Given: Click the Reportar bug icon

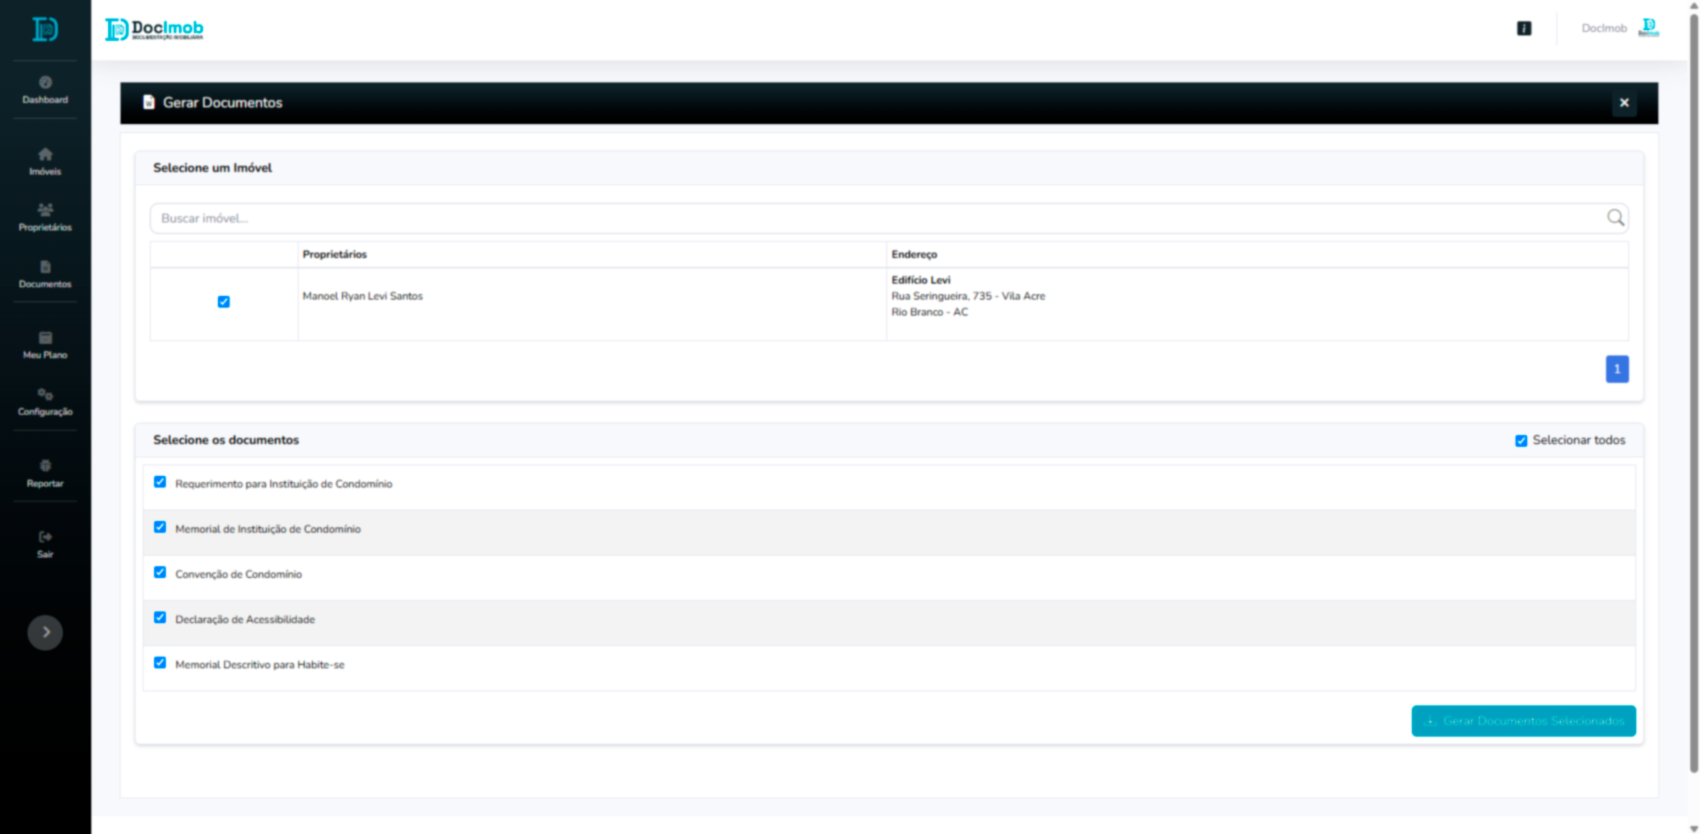Looking at the screenshot, I should 45,465.
